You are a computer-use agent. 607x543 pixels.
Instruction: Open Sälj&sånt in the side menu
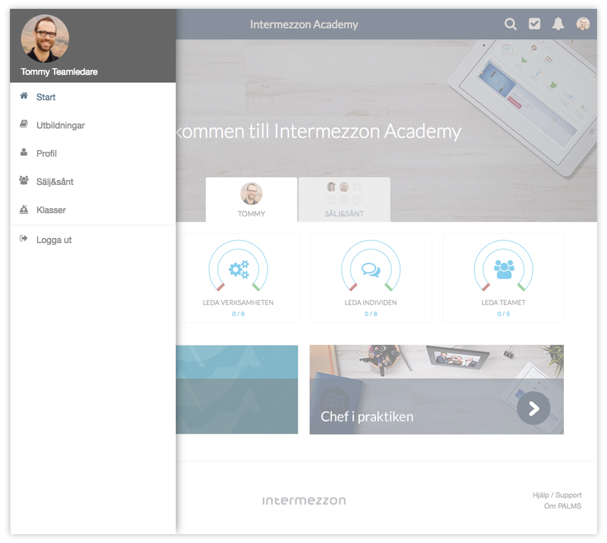(x=93, y=182)
